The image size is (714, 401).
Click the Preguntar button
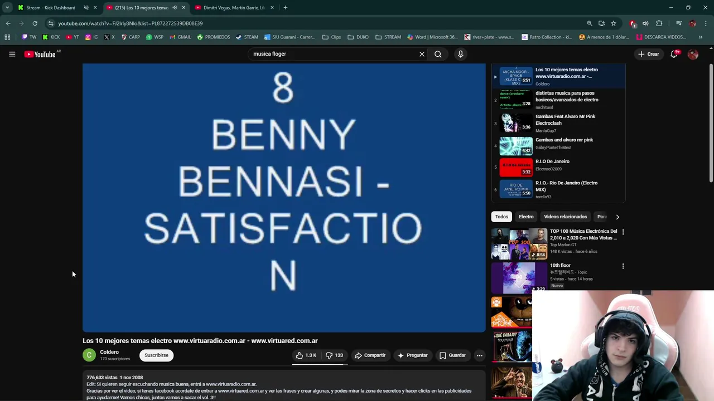pos(412,355)
